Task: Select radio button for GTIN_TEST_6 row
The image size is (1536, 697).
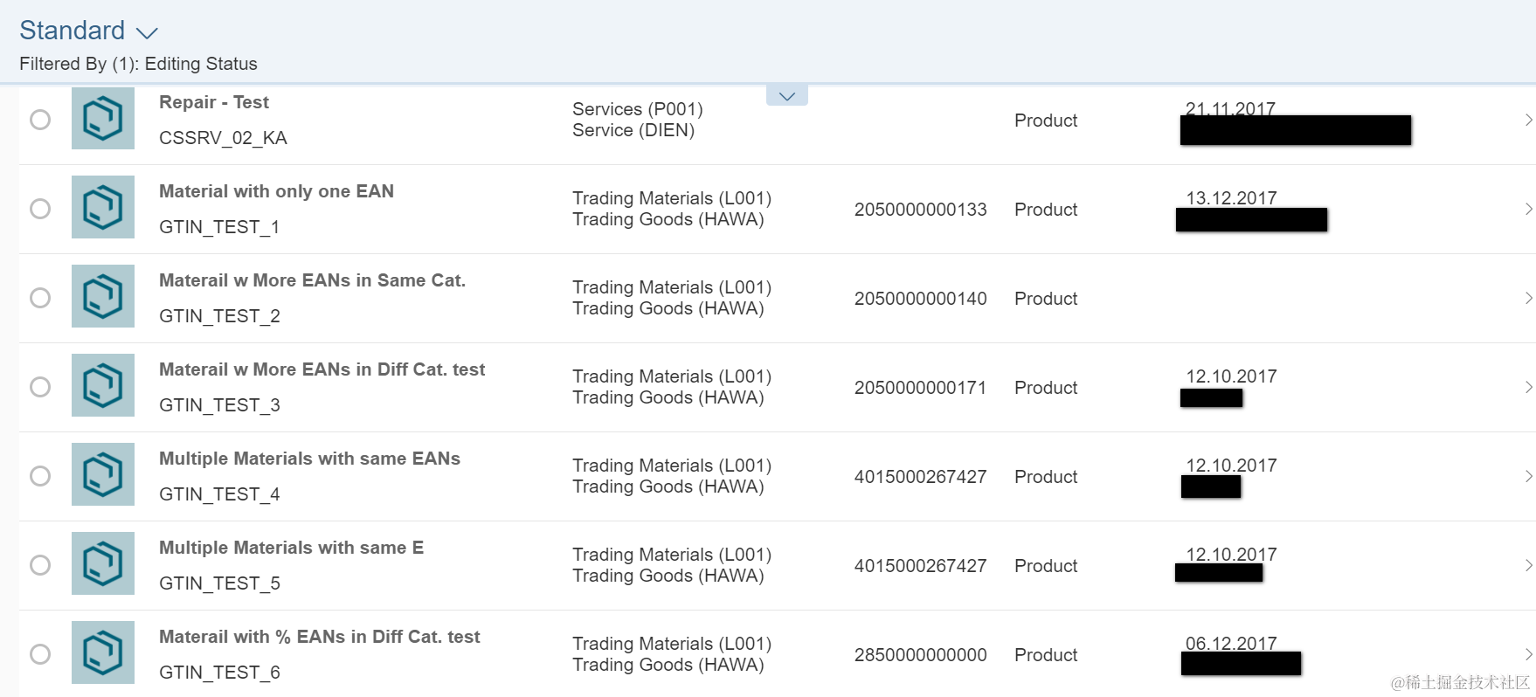Action: click(x=40, y=654)
